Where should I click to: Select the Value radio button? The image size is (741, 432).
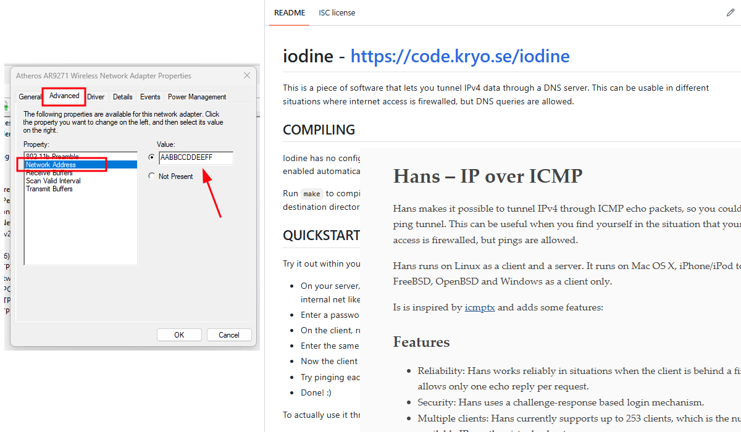click(152, 157)
